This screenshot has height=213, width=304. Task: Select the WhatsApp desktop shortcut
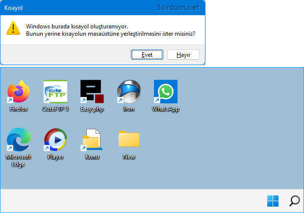(166, 92)
